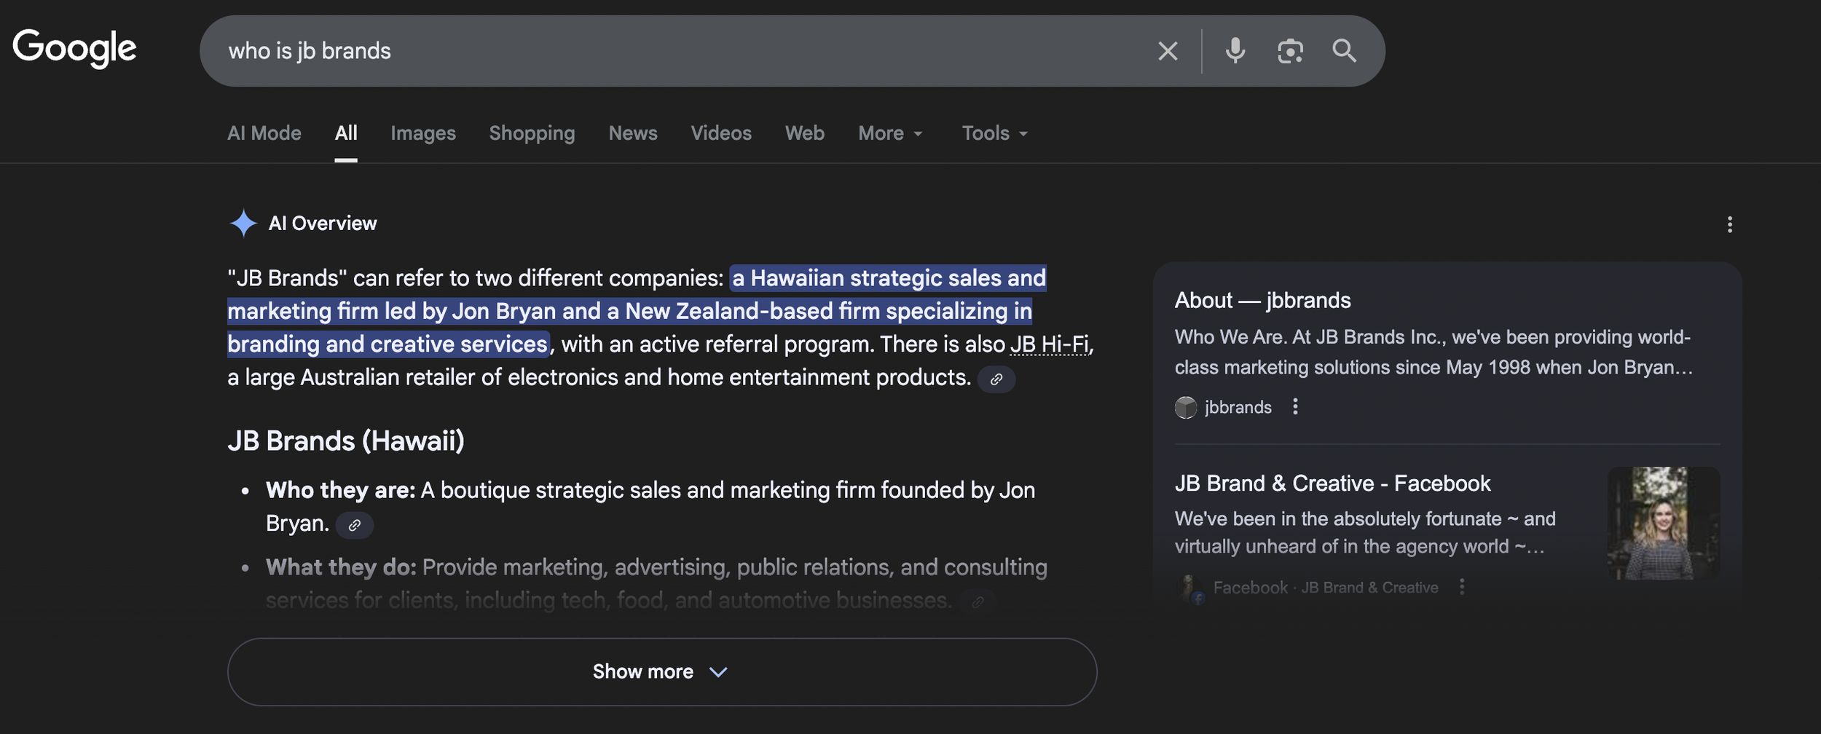Open the JB Brand & Creative Facebook result
The height and width of the screenshot is (734, 1821).
click(x=1332, y=483)
